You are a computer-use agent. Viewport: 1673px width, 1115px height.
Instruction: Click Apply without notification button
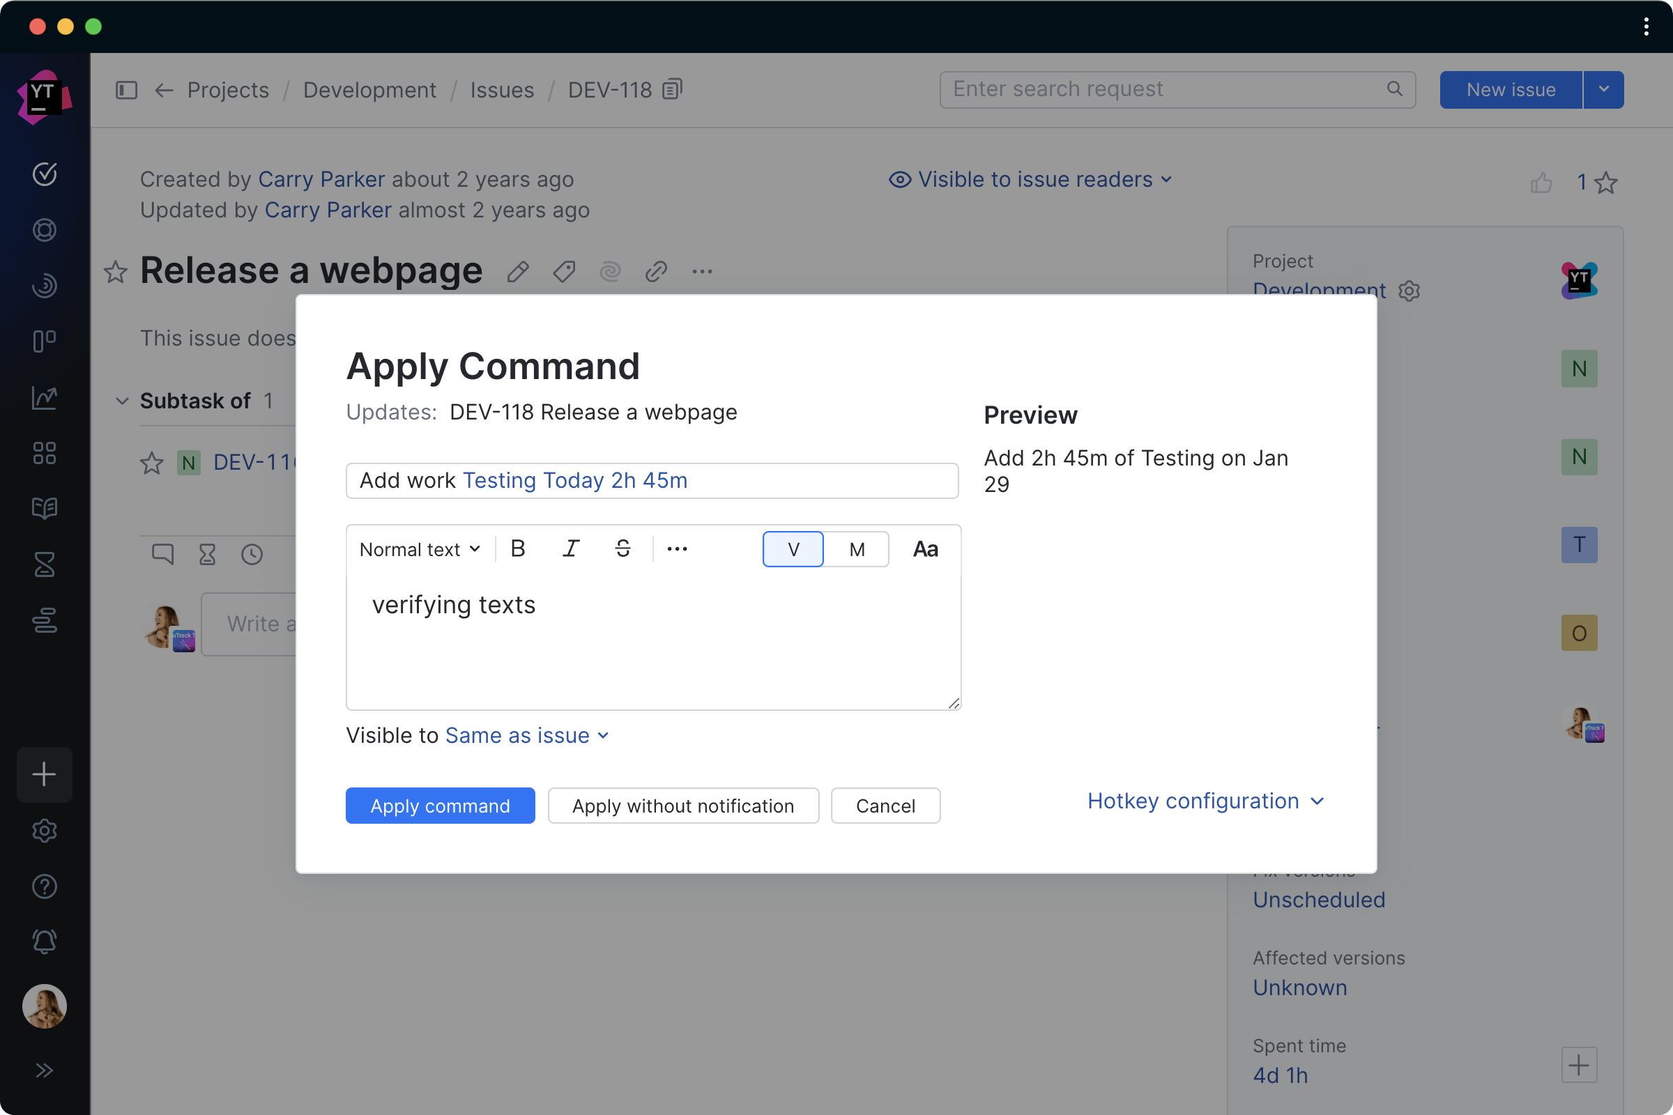click(x=683, y=806)
